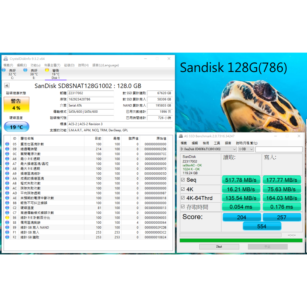Click the 警告 4% health status button

16,104
